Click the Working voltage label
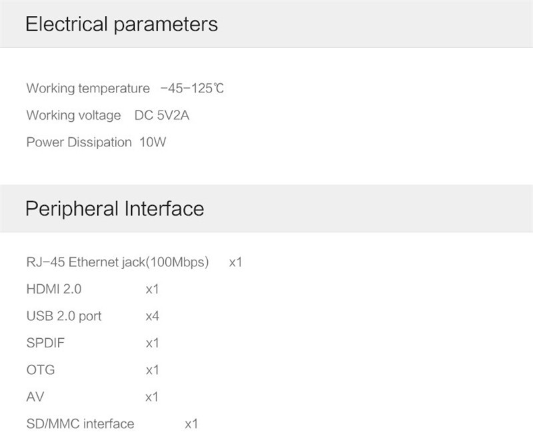Viewport: 533px width, 448px height. click(73, 115)
